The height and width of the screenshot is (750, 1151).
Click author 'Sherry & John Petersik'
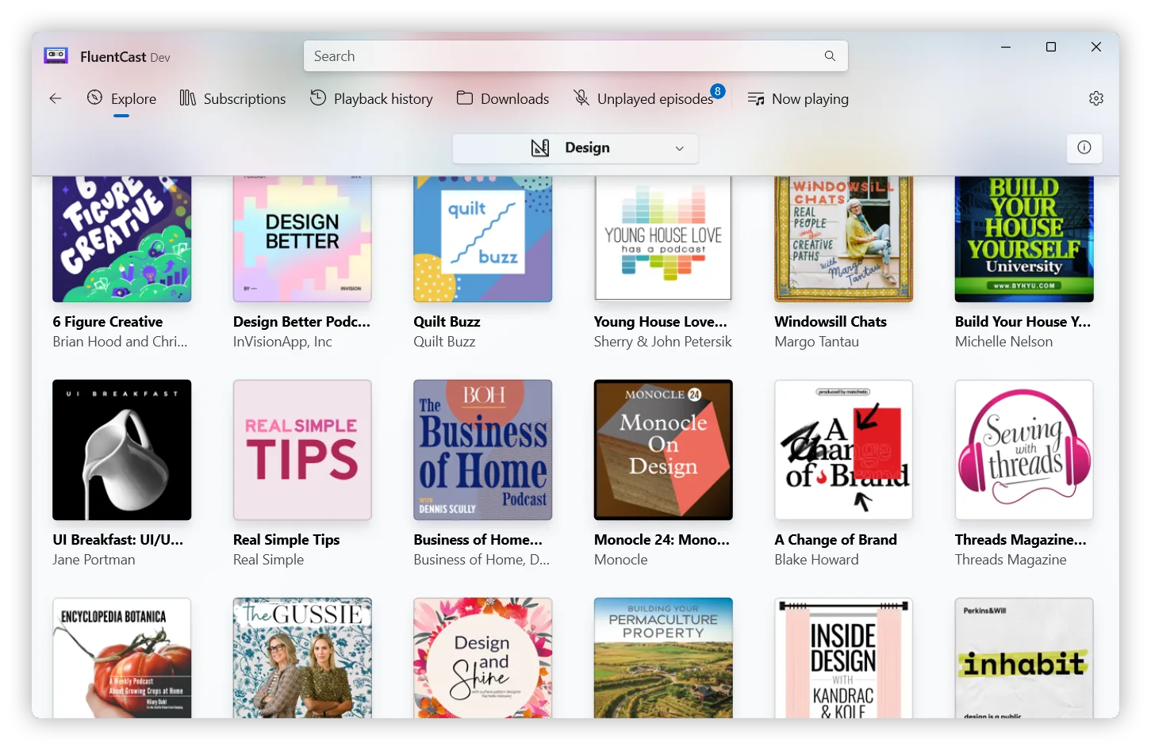[x=662, y=342]
